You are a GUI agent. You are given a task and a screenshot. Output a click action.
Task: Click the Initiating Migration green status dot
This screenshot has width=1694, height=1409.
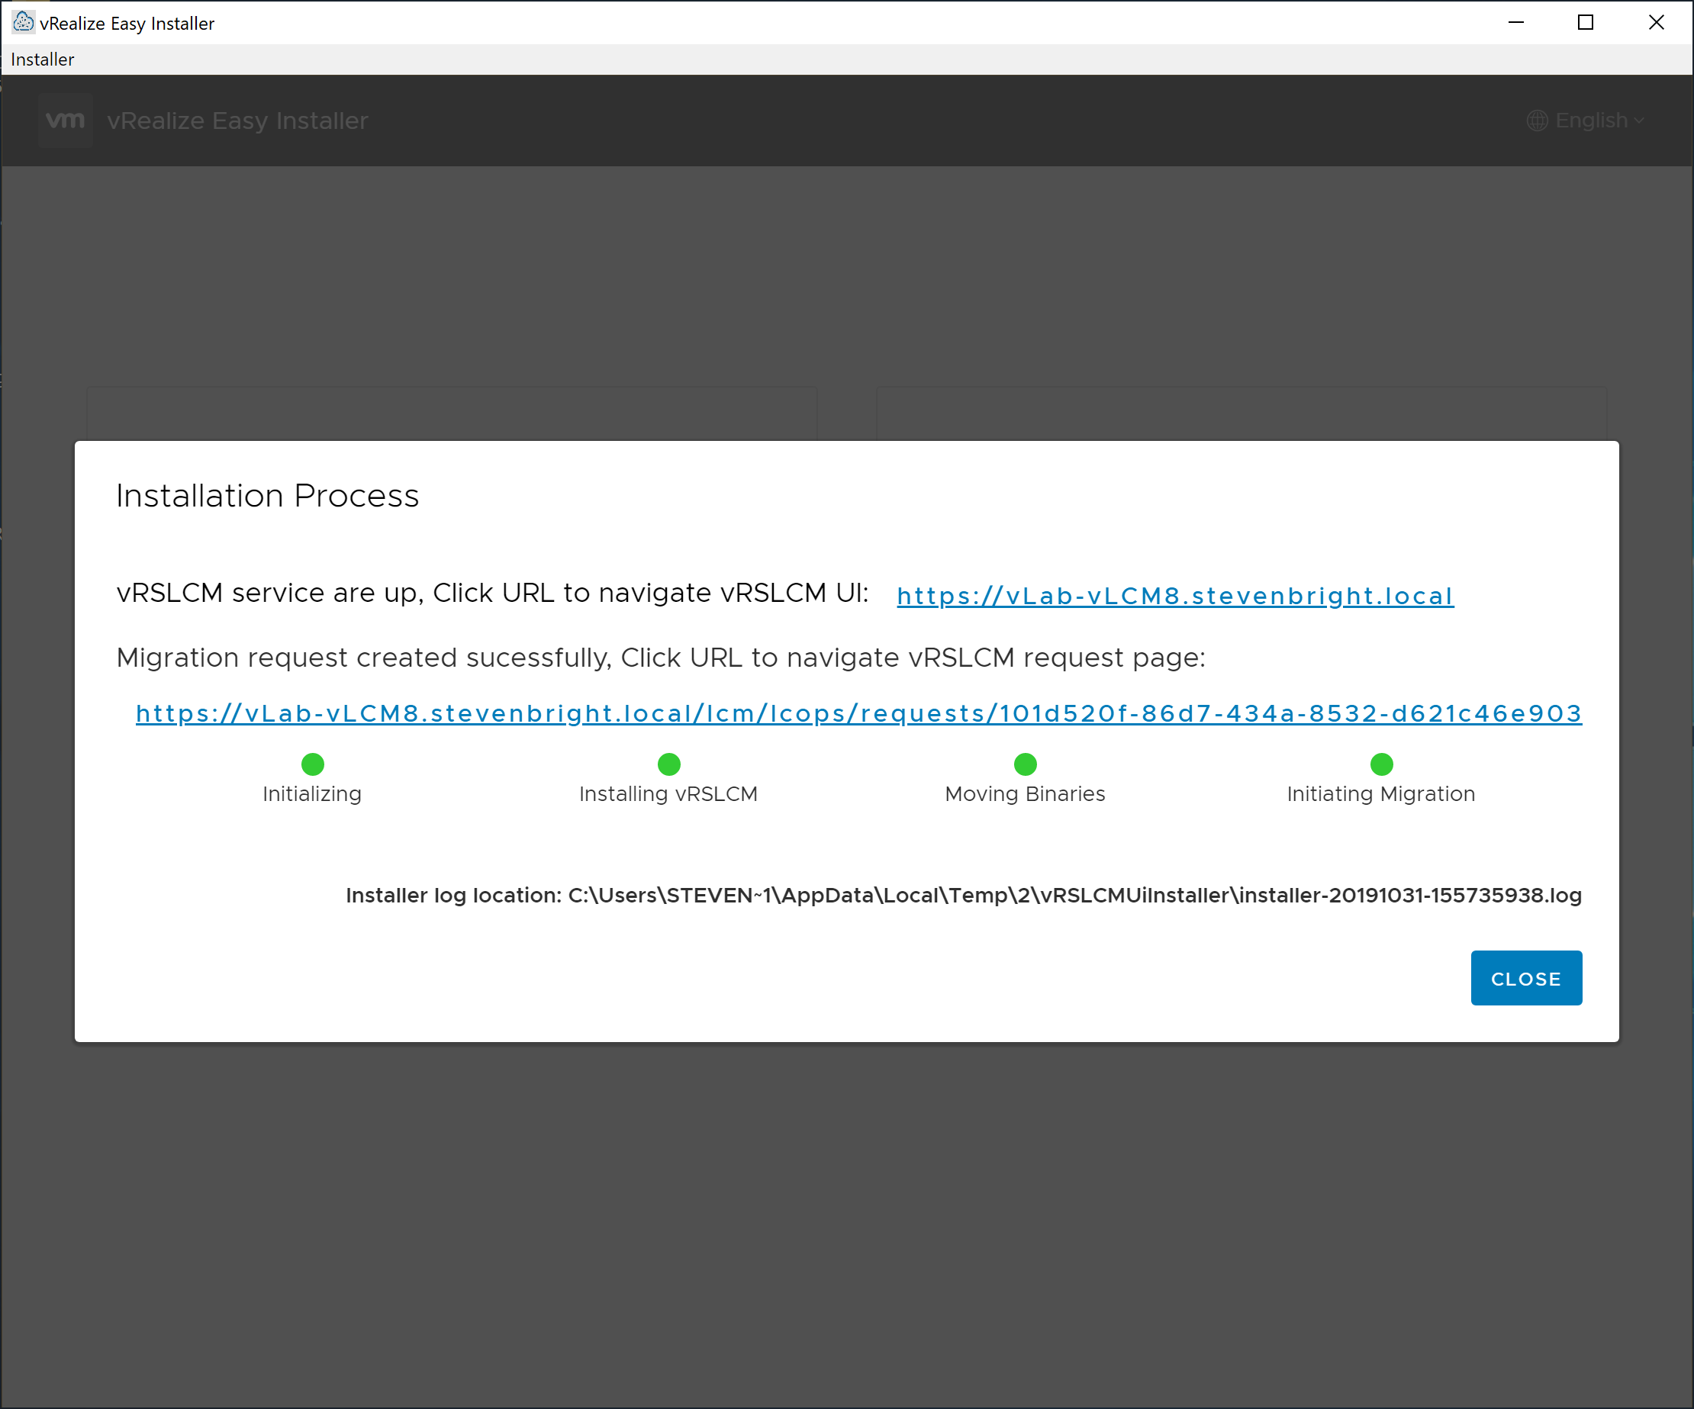point(1381,764)
